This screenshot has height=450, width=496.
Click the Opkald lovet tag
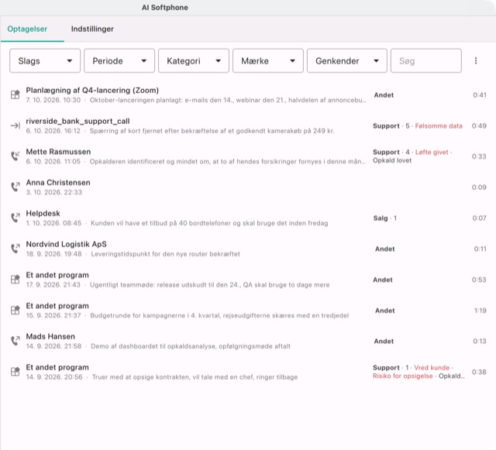(x=392, y=160)
